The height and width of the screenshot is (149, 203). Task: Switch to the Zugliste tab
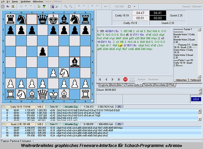click(x=103, y=85)
